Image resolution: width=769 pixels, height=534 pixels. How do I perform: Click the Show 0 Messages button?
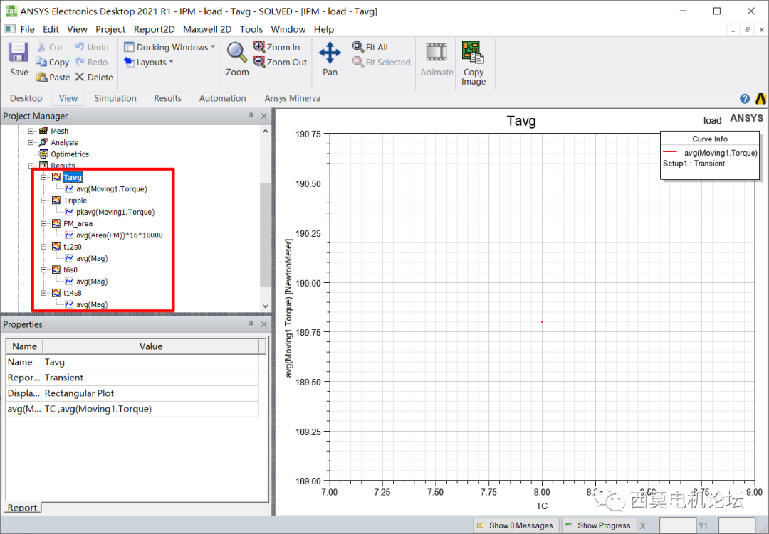tap(514, 525)
